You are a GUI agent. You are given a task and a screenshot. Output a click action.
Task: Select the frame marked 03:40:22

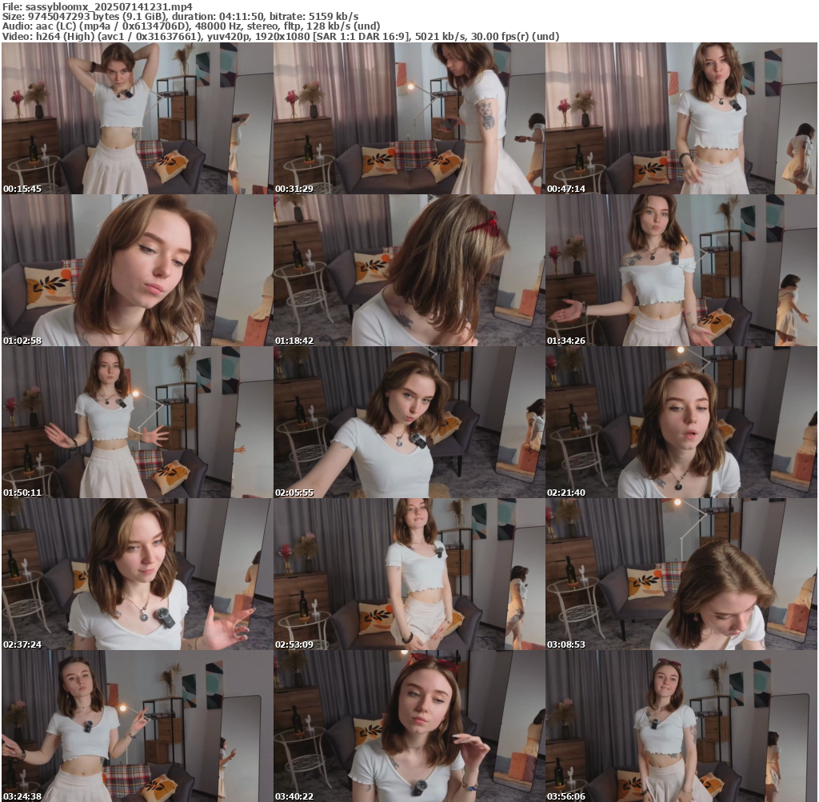point(409,726)
